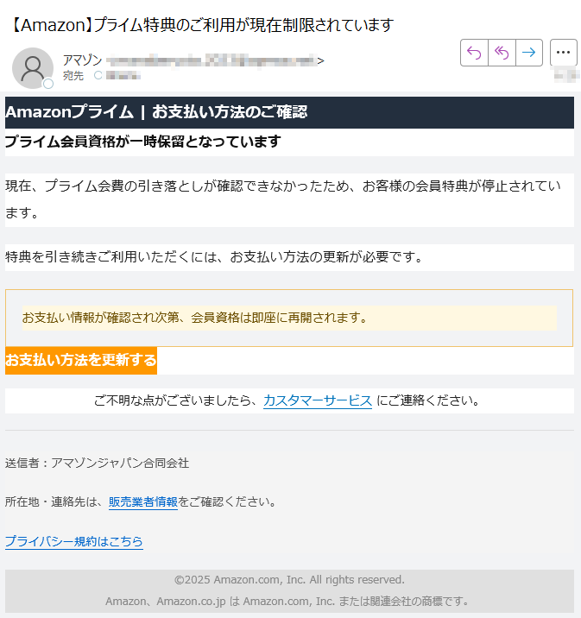
Task: Click yellow notice お支払い情報が確認され次第
Action: [x=289, y=318]
